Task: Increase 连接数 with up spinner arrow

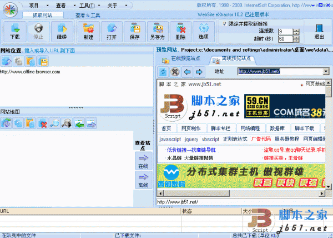Action: (x=296, y=30)
